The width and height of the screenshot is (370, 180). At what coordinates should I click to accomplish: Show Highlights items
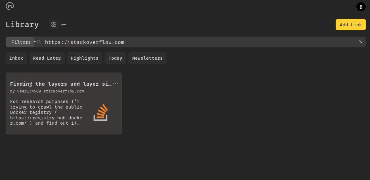tap(85, 58)
